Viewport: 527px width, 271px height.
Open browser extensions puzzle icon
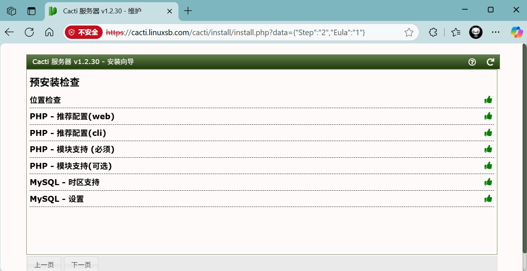tap(433, 32)
